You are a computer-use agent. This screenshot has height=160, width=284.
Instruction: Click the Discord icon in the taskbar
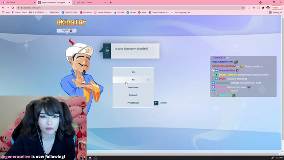click(90, 158)
